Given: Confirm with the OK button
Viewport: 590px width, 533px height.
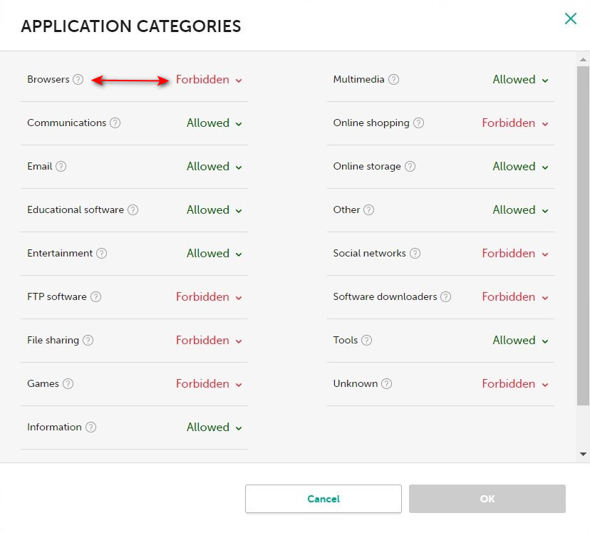Looking at the screenshot, I should pyautogui.click(x=487, y=499).
